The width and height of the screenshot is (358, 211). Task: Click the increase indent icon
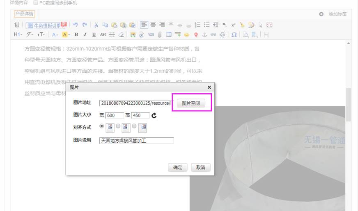click(216, 25)
